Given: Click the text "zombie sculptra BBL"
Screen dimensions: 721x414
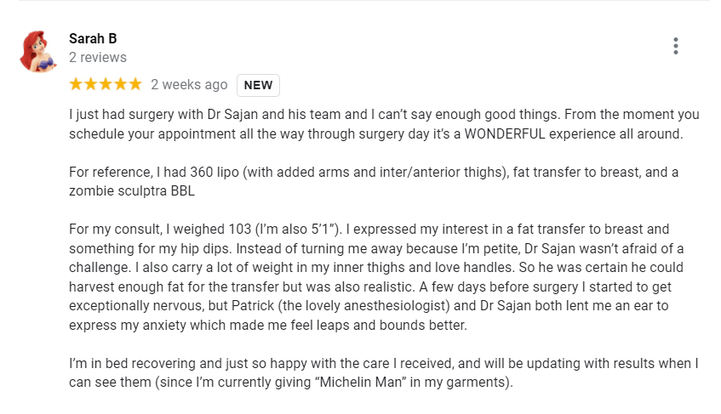Looking at the screenshot, I should click(x=132, y=191).
